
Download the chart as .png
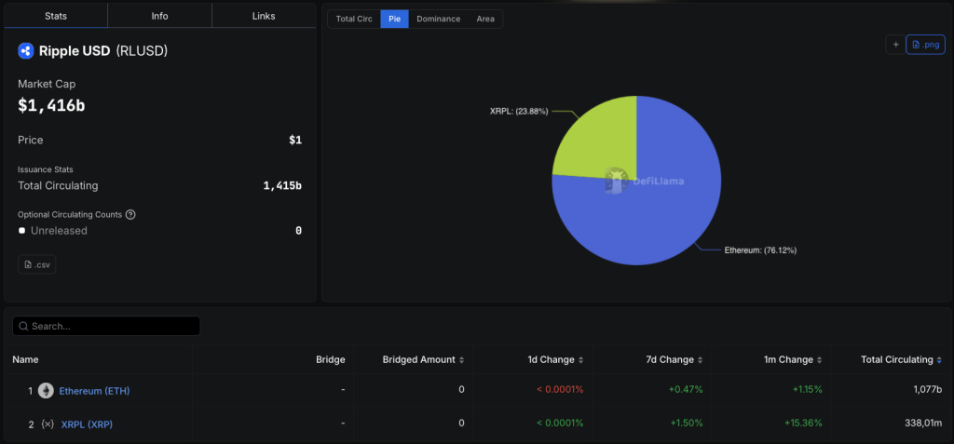pyautogui.click(x=925, y=44)
